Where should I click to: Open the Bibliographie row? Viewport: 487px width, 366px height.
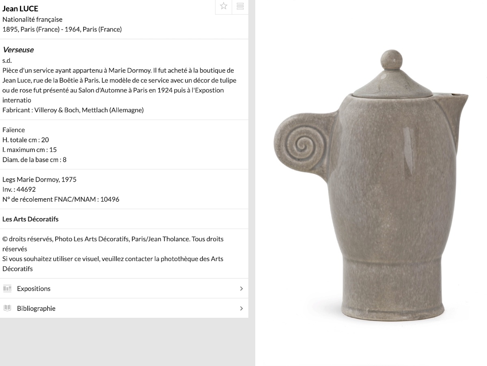124,308
